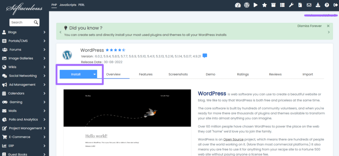Screen dimensions: 339x156
Task: Open help question mark icon
Action: click(327, 5)
